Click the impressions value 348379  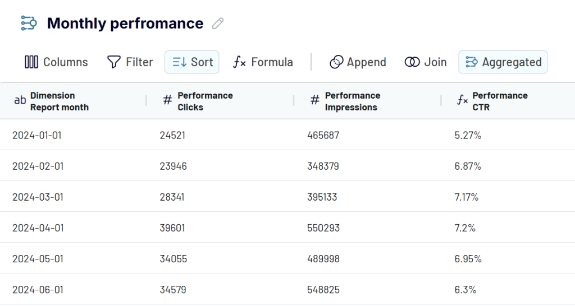point(323,166)
